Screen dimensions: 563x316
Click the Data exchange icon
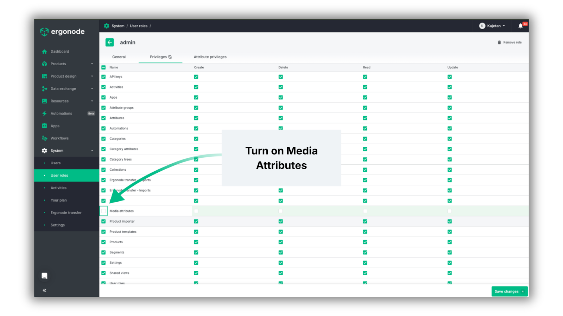44,89
